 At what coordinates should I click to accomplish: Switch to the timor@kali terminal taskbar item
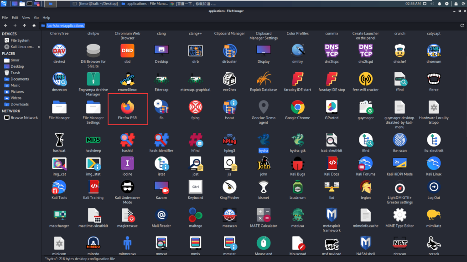[95, 4]
